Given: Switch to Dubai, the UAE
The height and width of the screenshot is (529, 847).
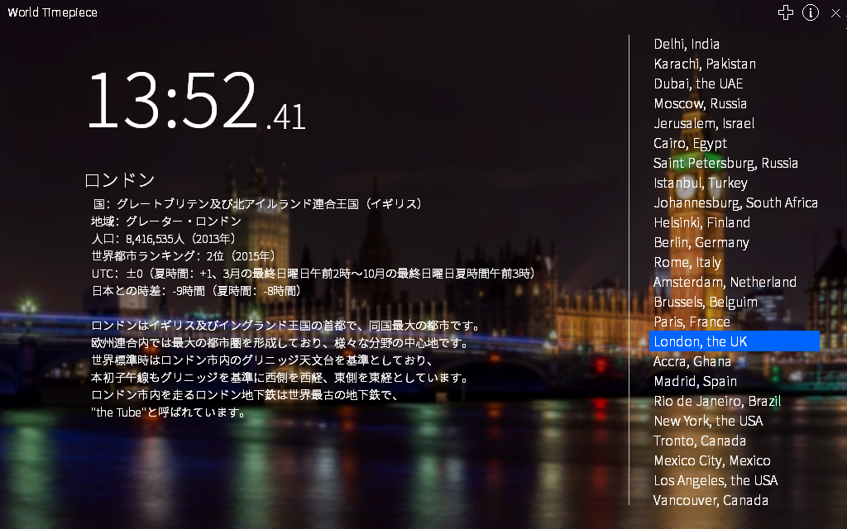Looking at the screenshot, I should coord(698,84).
